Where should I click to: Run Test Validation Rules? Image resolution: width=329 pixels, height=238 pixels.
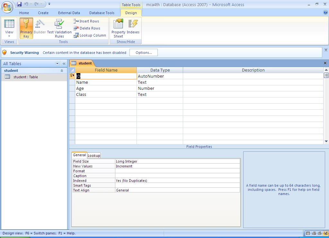coord(59,28)
